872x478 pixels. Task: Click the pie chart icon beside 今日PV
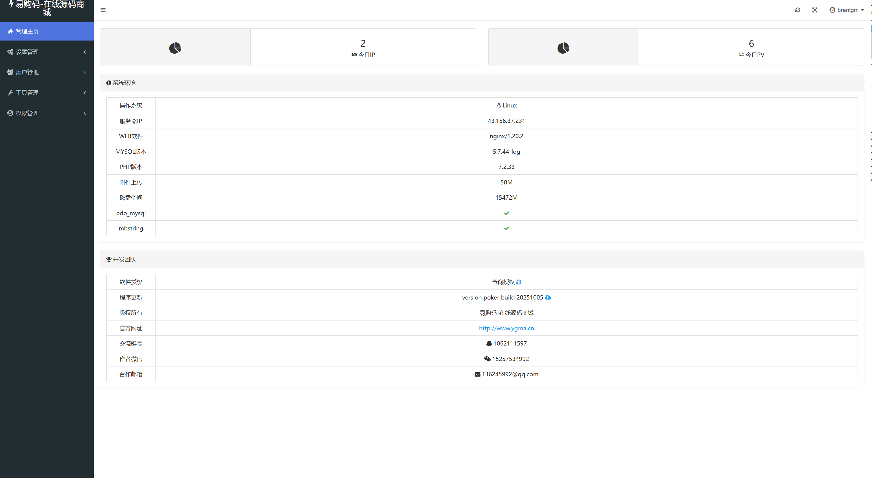[563, 48]
